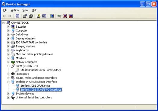158x111 pixels.
Task: Select the Imaging devices label
Action: tap(25, 46)
